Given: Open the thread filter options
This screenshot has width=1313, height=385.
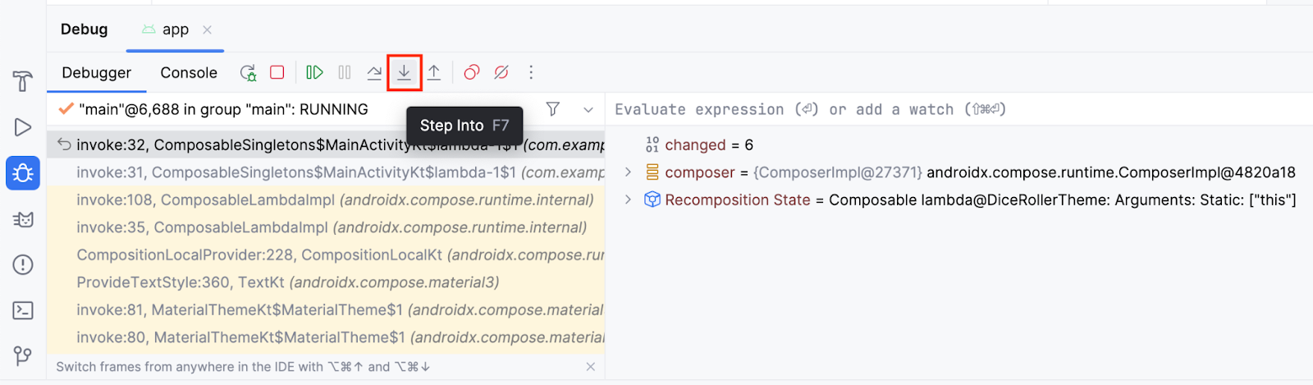Looking at the screenshot, I should point(553,109).
